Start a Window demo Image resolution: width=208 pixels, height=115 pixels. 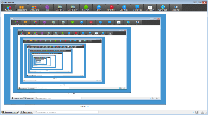tap(34, 8)
